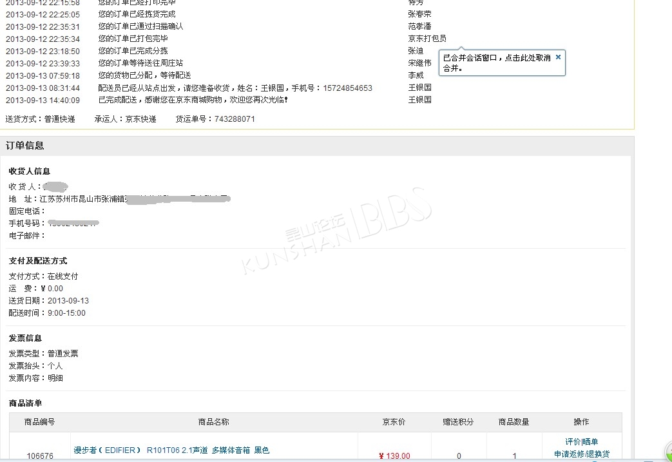Select invoice title 个人
Viewport: 672px width, 462px height.
pos(55,365)
